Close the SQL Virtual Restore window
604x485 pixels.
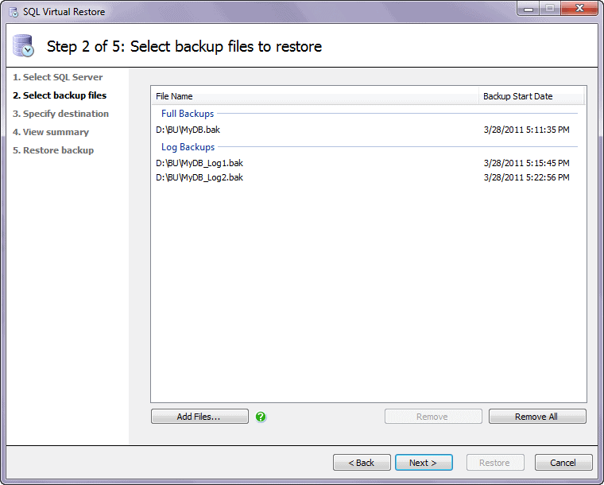coord(579,9)
